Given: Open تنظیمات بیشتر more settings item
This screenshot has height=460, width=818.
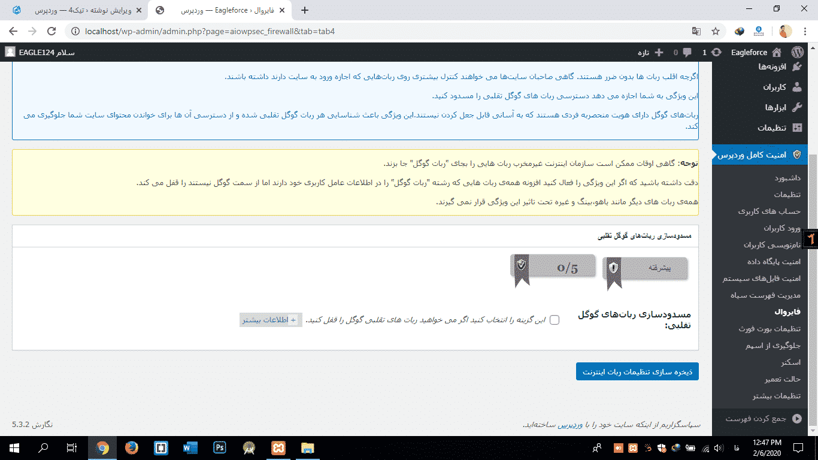Looking at the screenshot, I should click(776, 396).
